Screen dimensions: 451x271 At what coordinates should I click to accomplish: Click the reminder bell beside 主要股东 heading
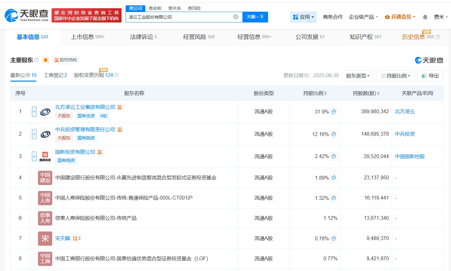tap(45, 60)
